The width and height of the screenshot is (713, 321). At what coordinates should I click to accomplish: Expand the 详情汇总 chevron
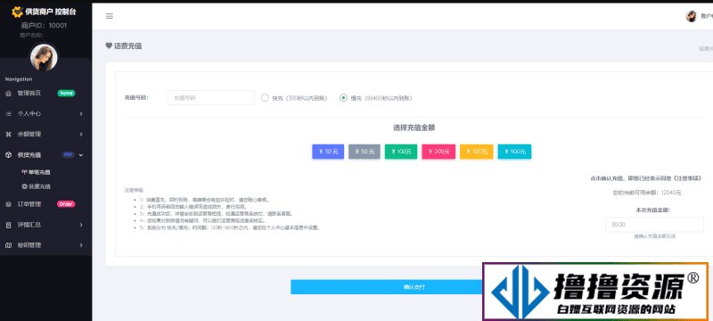click(81, 225)
